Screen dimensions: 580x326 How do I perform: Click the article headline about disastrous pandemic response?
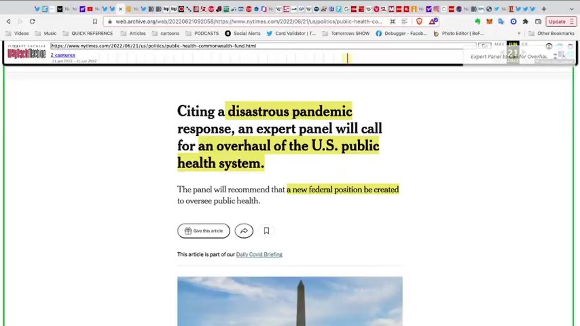click(x=280, y=137)
